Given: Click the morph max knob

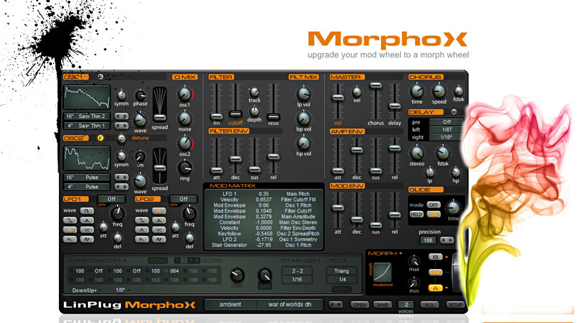Looking at the screenshot, I should tap(414, 261).
